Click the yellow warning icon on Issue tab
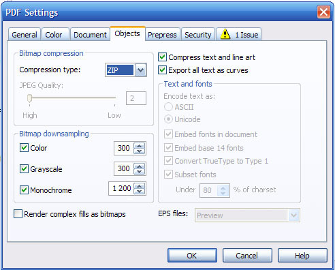The height and width of the screenshot is (270, 335). click(x=225, y=34)
